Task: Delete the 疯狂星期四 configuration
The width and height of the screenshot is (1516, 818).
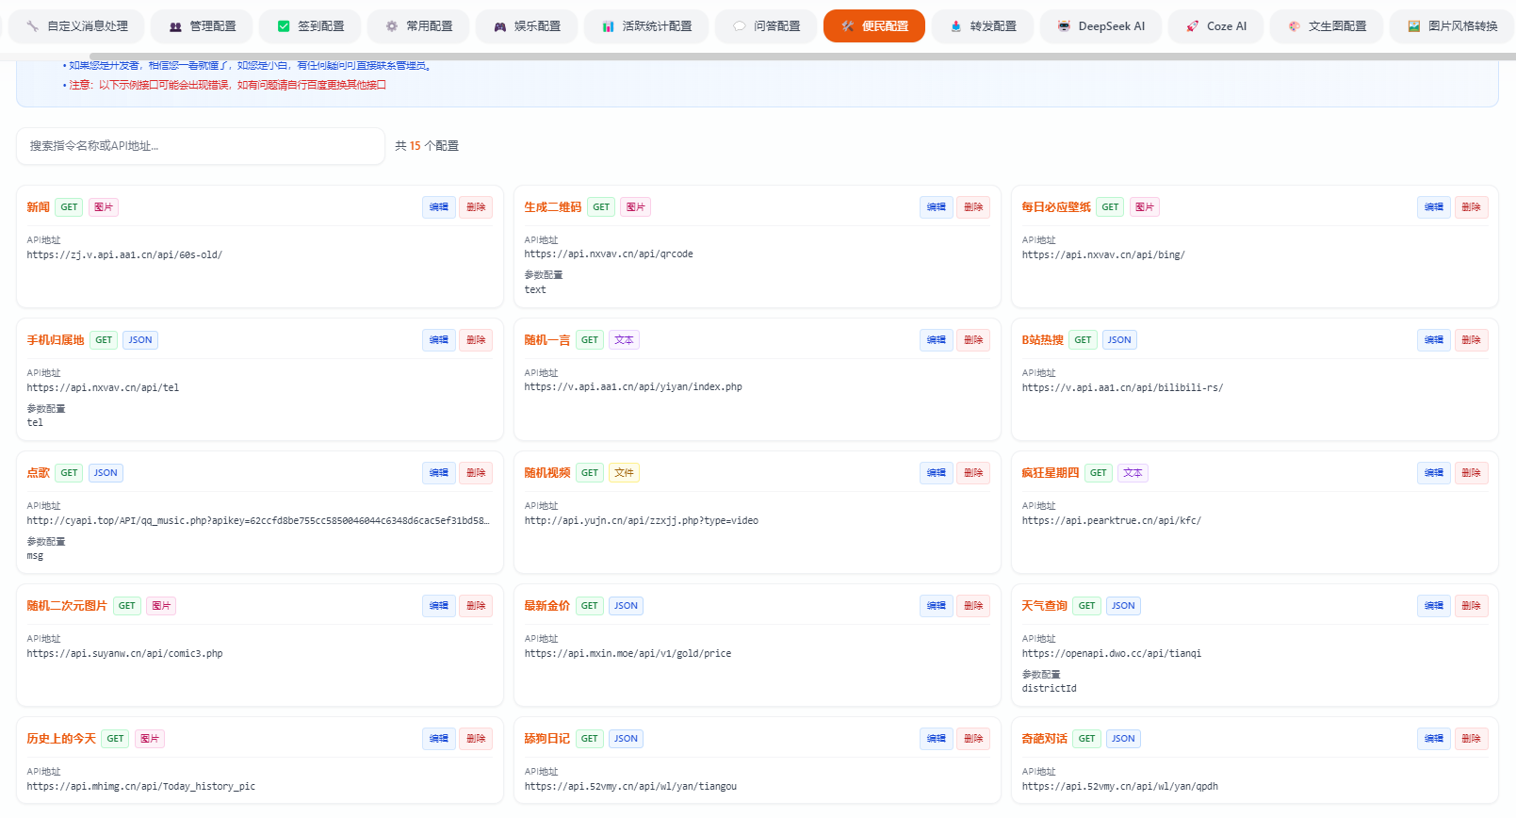Action: coord(1471,473)
